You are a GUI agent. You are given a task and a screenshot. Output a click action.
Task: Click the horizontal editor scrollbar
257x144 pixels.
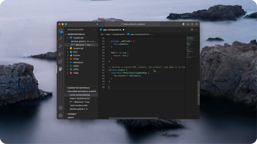[133, 118]
